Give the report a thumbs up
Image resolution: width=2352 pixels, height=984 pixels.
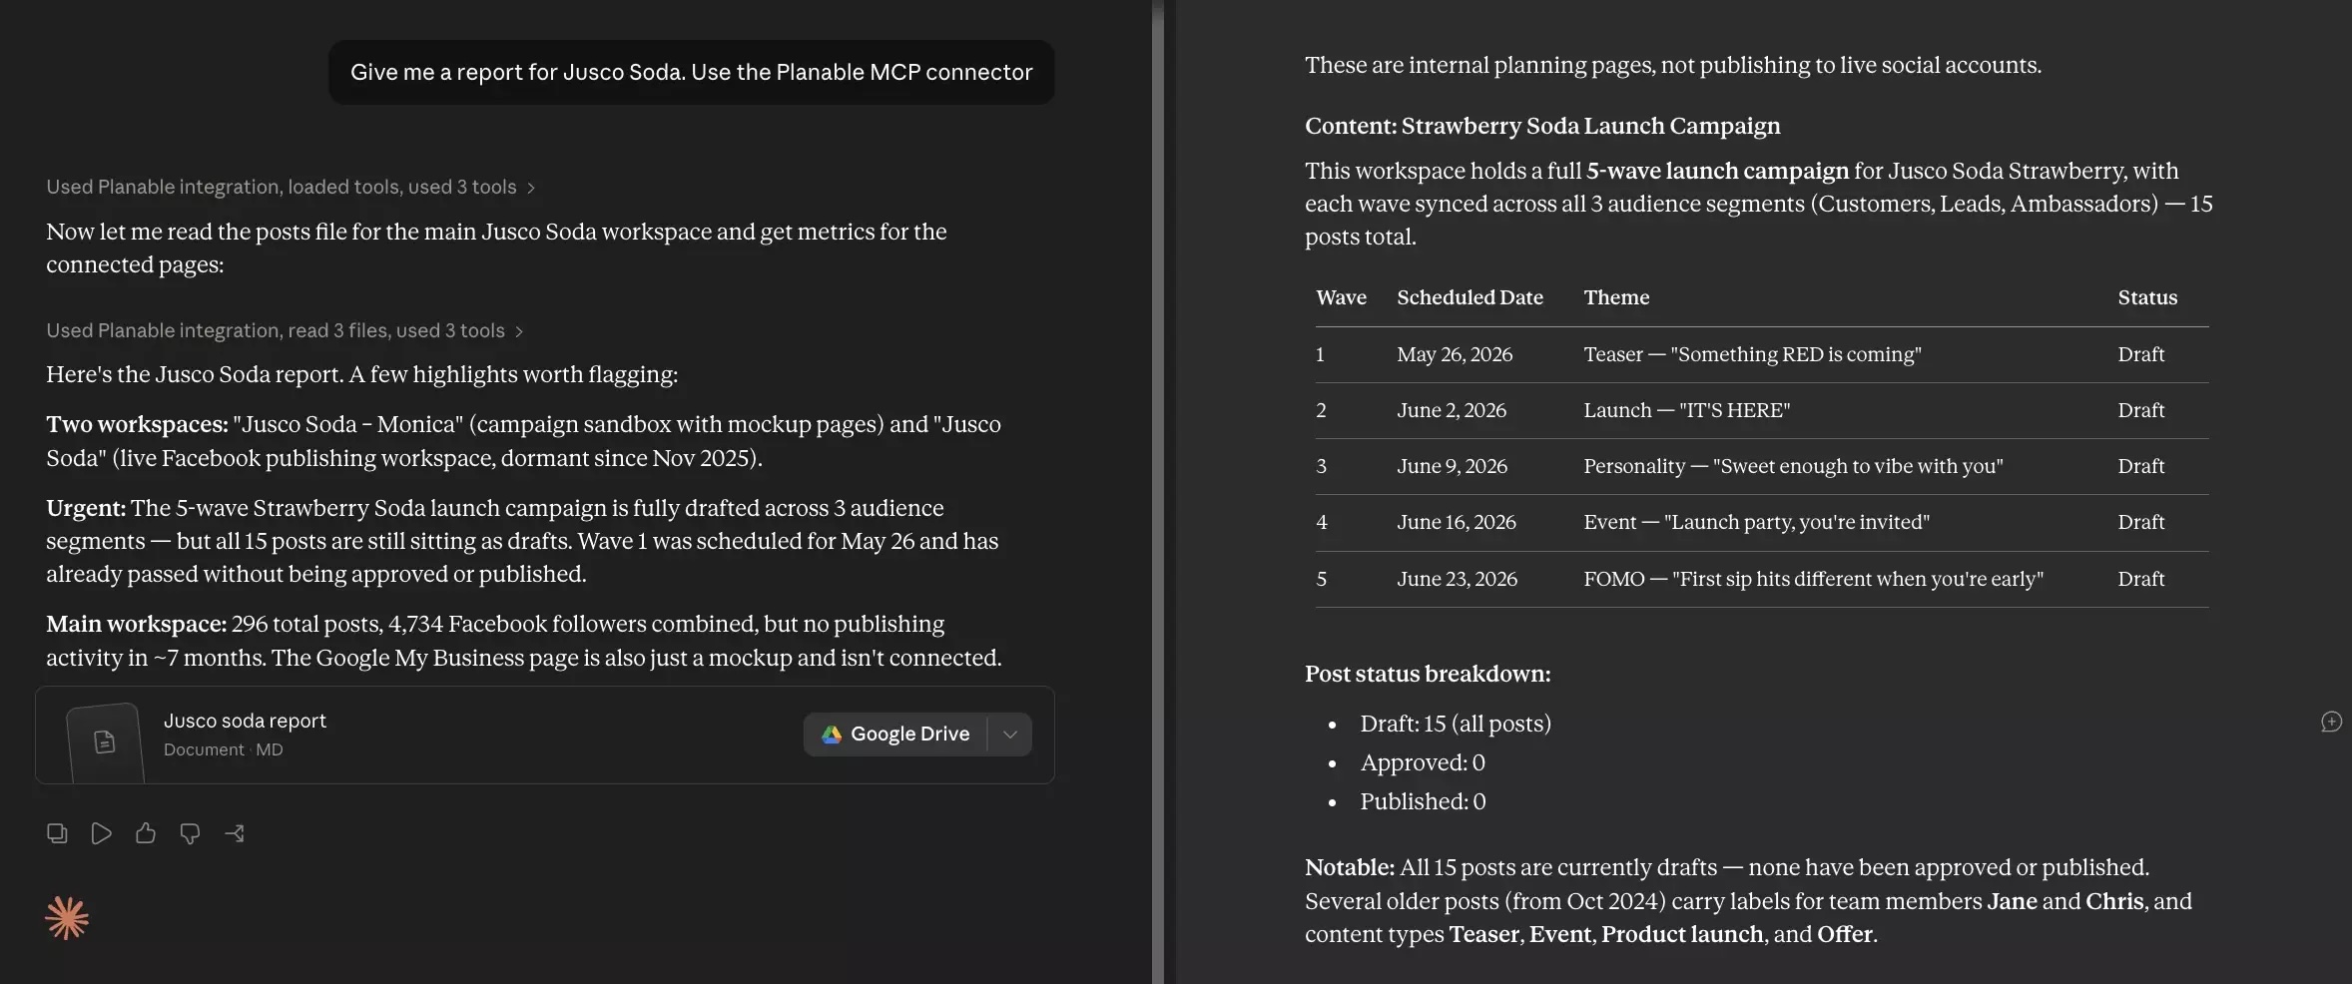pyautogui.click(x=146, y=833)
